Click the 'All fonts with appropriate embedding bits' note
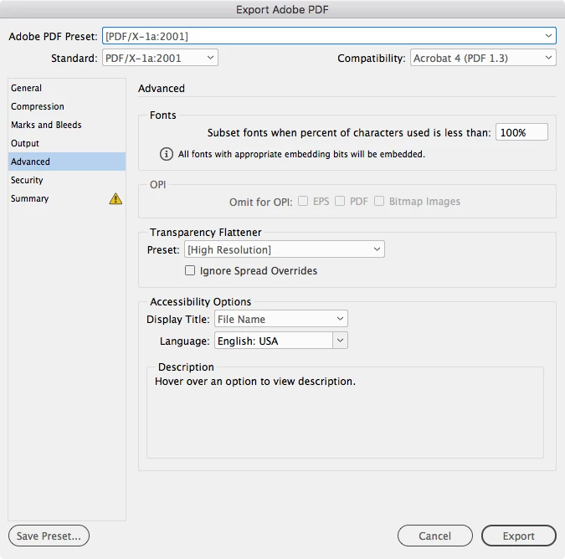 (301, 154)
